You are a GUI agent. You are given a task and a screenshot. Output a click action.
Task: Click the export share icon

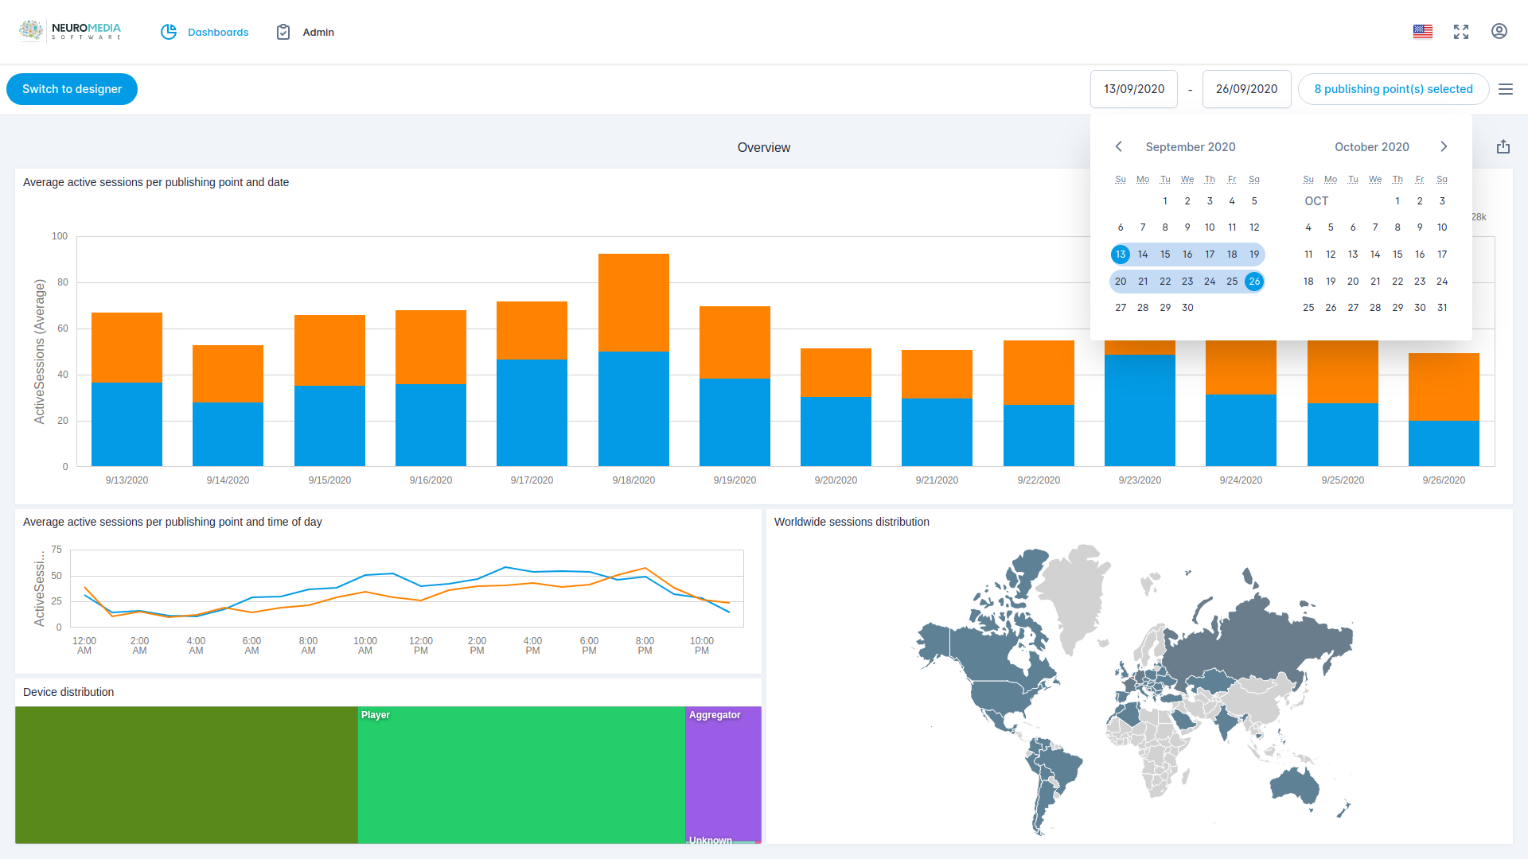point(1503,147)
